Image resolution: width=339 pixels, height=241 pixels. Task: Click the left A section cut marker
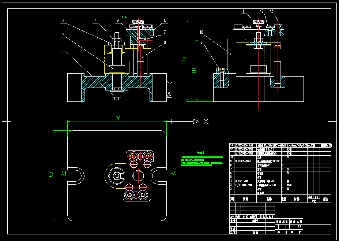click(63, 173)
